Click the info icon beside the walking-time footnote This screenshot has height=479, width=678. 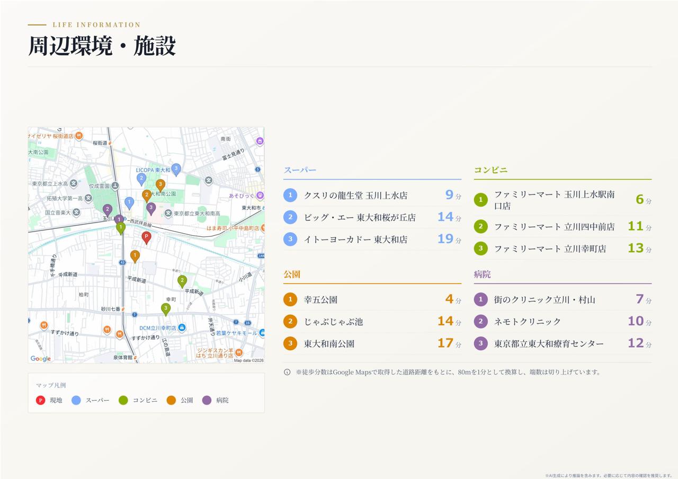pyautogui.click(x=287, y=372)
